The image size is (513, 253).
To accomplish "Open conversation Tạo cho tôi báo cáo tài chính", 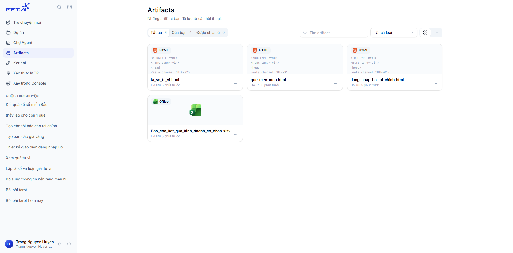I will point(38,126).
